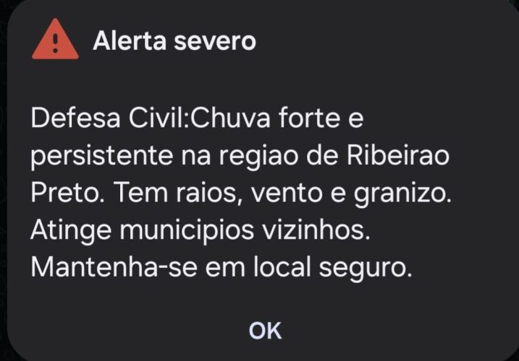Tap the word 'Ribeirao' in the message
The width and height of the screenshot is (519, 361).
click(x=398, y=155)
